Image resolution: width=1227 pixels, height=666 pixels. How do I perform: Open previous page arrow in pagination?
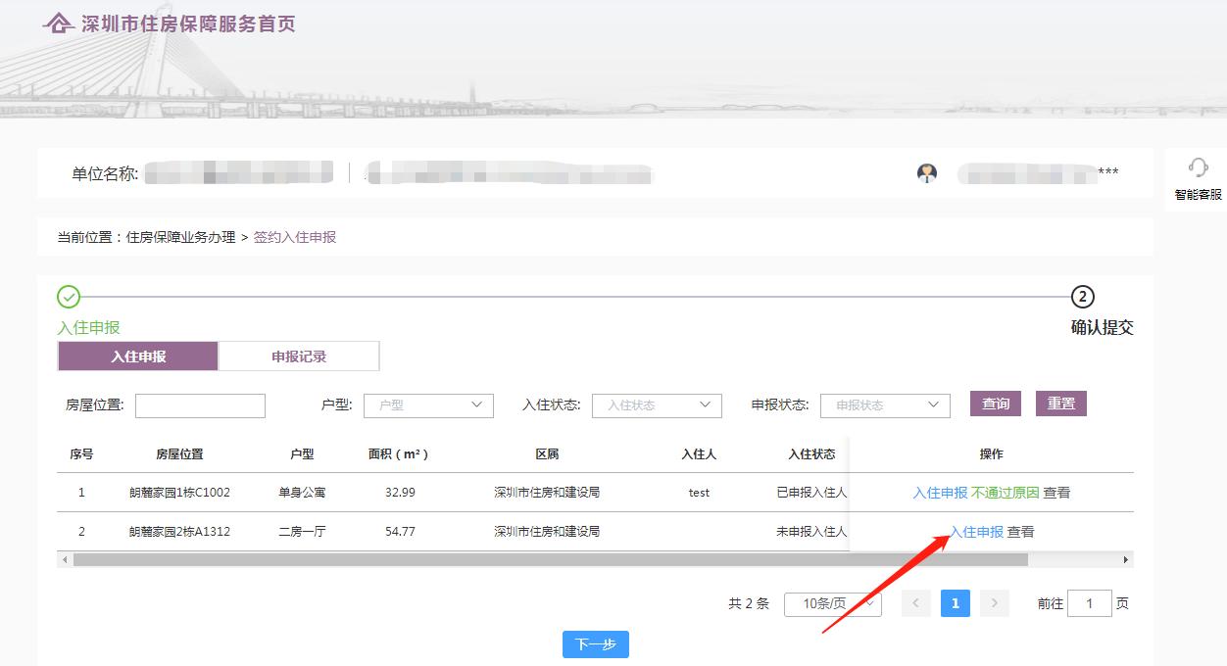(x=916, y=603)
